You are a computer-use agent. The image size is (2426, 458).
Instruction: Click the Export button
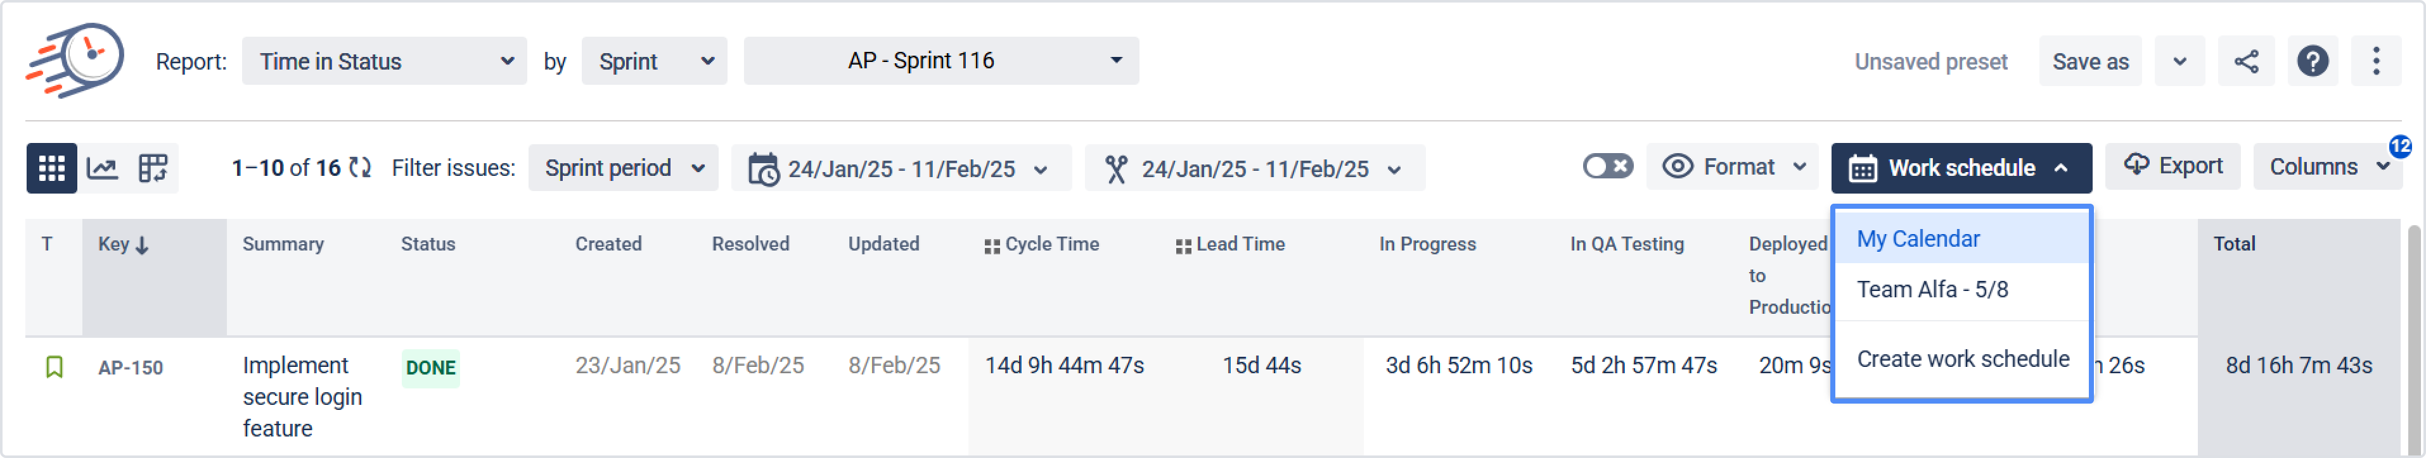pos(2172,166)
